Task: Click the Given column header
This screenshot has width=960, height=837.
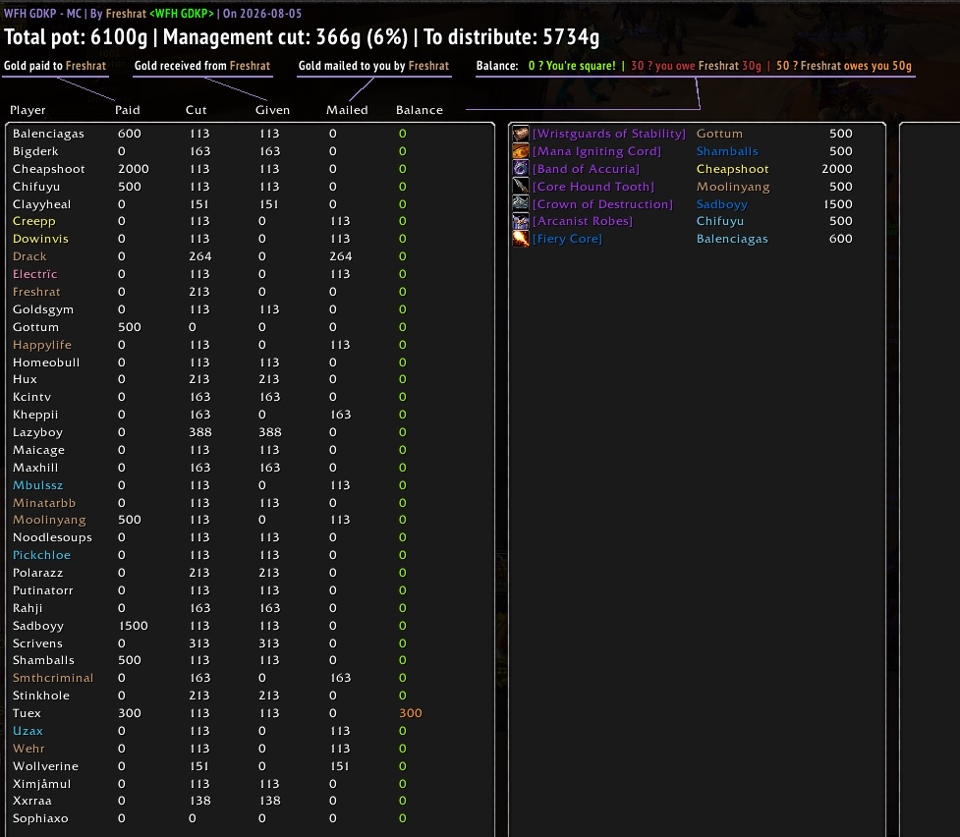Action: (x=272, y=110)
